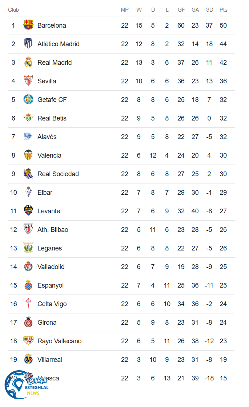This screenshot has height=407, width=249.
Task: Click the GD column header
Action: coord(209,10)
